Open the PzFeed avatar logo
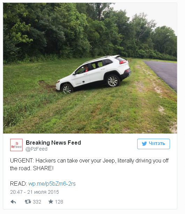 16,145
